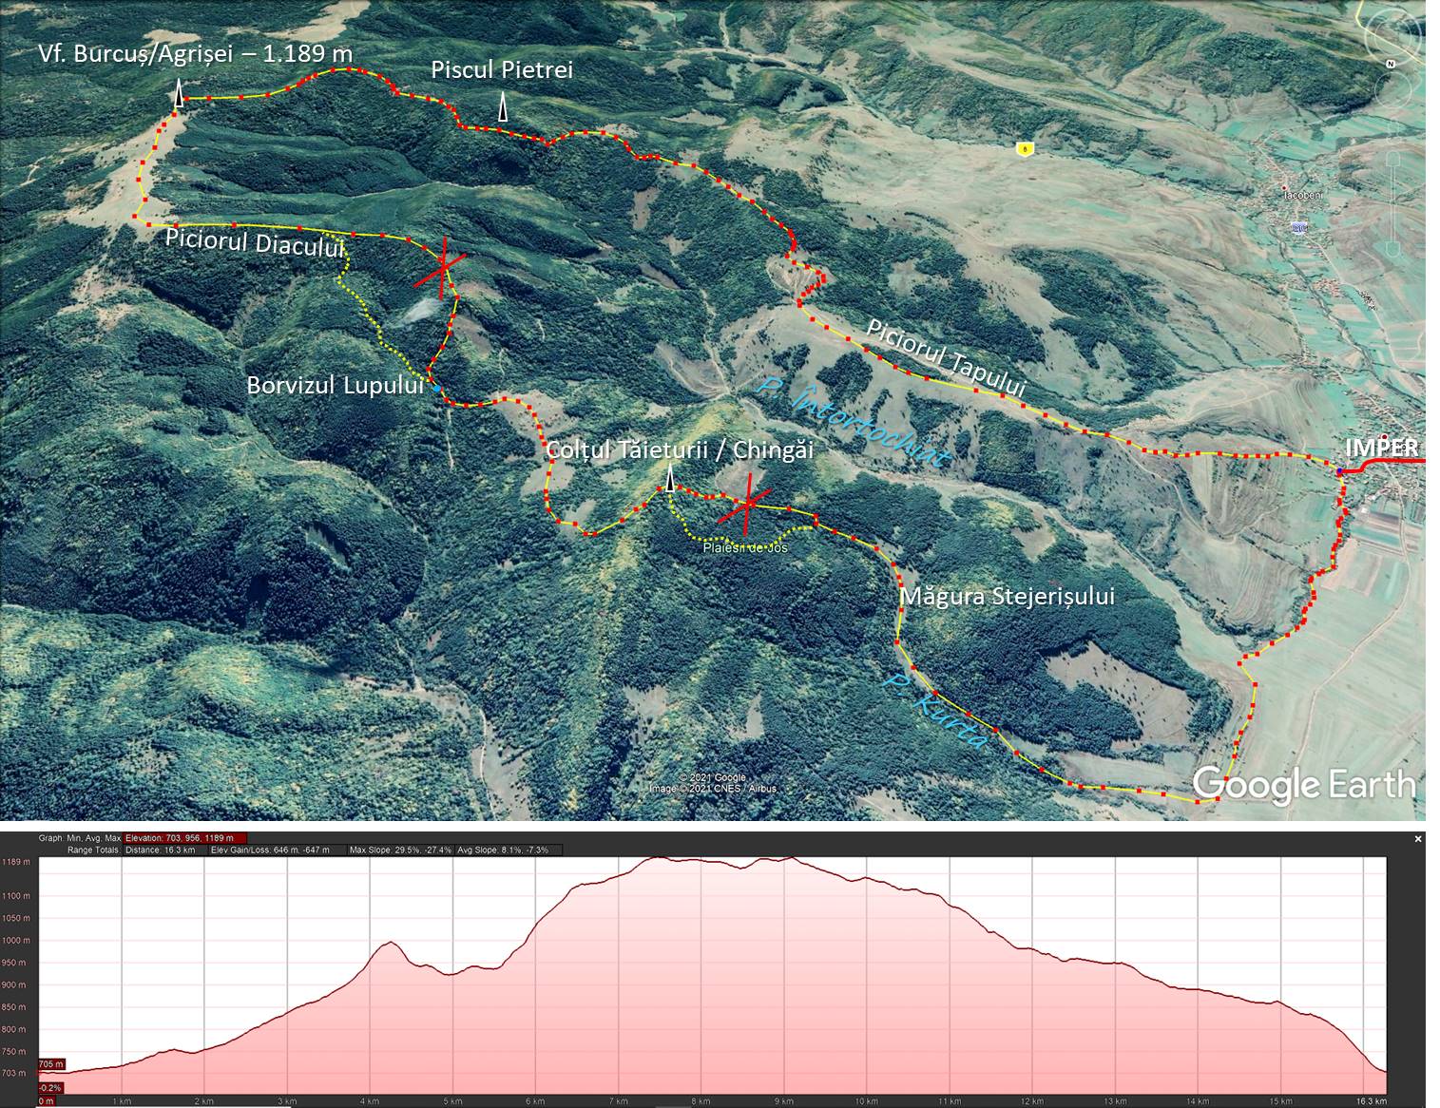Click the IMPER start point marker

pyautogui.click(x=1339, y=471)
